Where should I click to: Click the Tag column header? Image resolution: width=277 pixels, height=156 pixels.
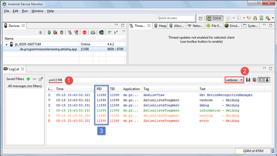(x=169, y=89)
